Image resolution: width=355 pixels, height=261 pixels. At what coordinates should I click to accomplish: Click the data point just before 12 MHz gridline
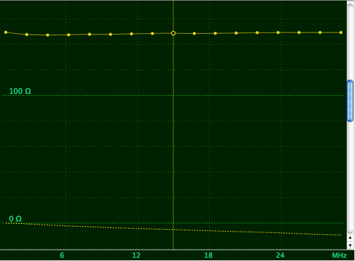(131, 34)
